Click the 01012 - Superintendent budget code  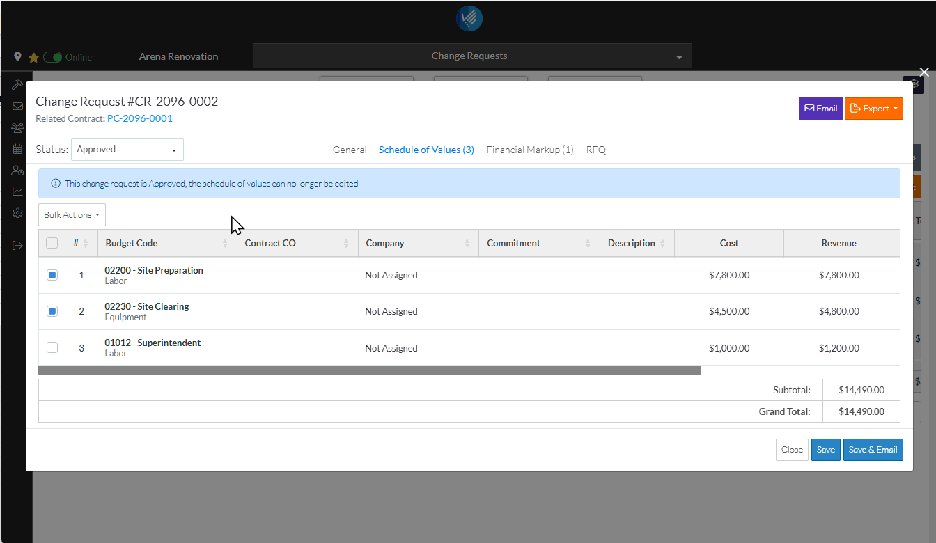(153, 343)
